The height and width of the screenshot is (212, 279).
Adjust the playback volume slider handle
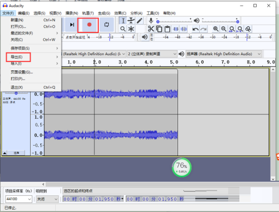coord(238,22)
